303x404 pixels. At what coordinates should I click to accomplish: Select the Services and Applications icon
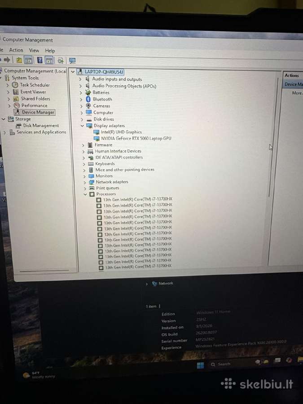tap(12, 132)
